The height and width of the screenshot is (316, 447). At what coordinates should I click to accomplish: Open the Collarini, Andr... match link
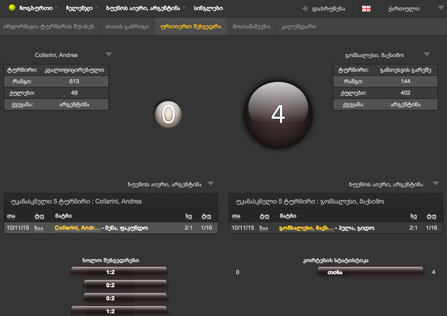pos(77,228)
